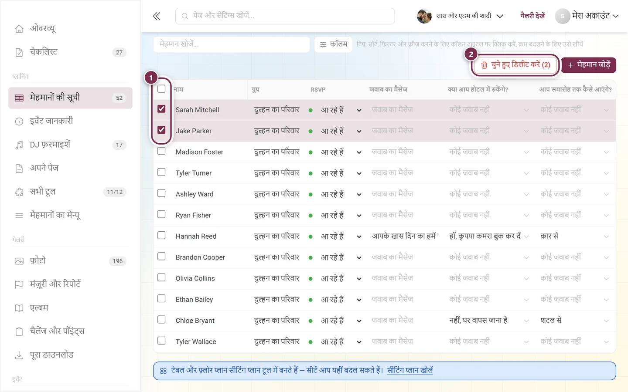
Task: Click the अपने पेज page icon
Action: point(19,169)
